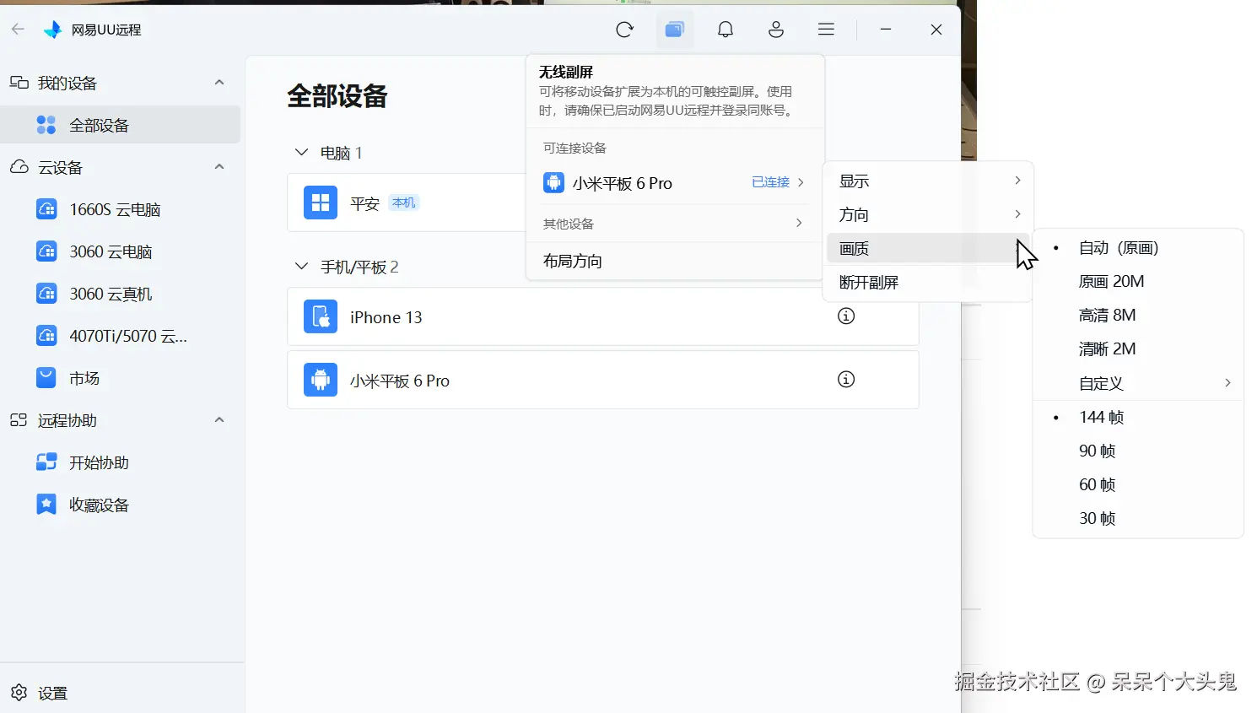Select the iPhone 13 device row
This screenshot has width=1257, height=713.
(x=602, y=316)
